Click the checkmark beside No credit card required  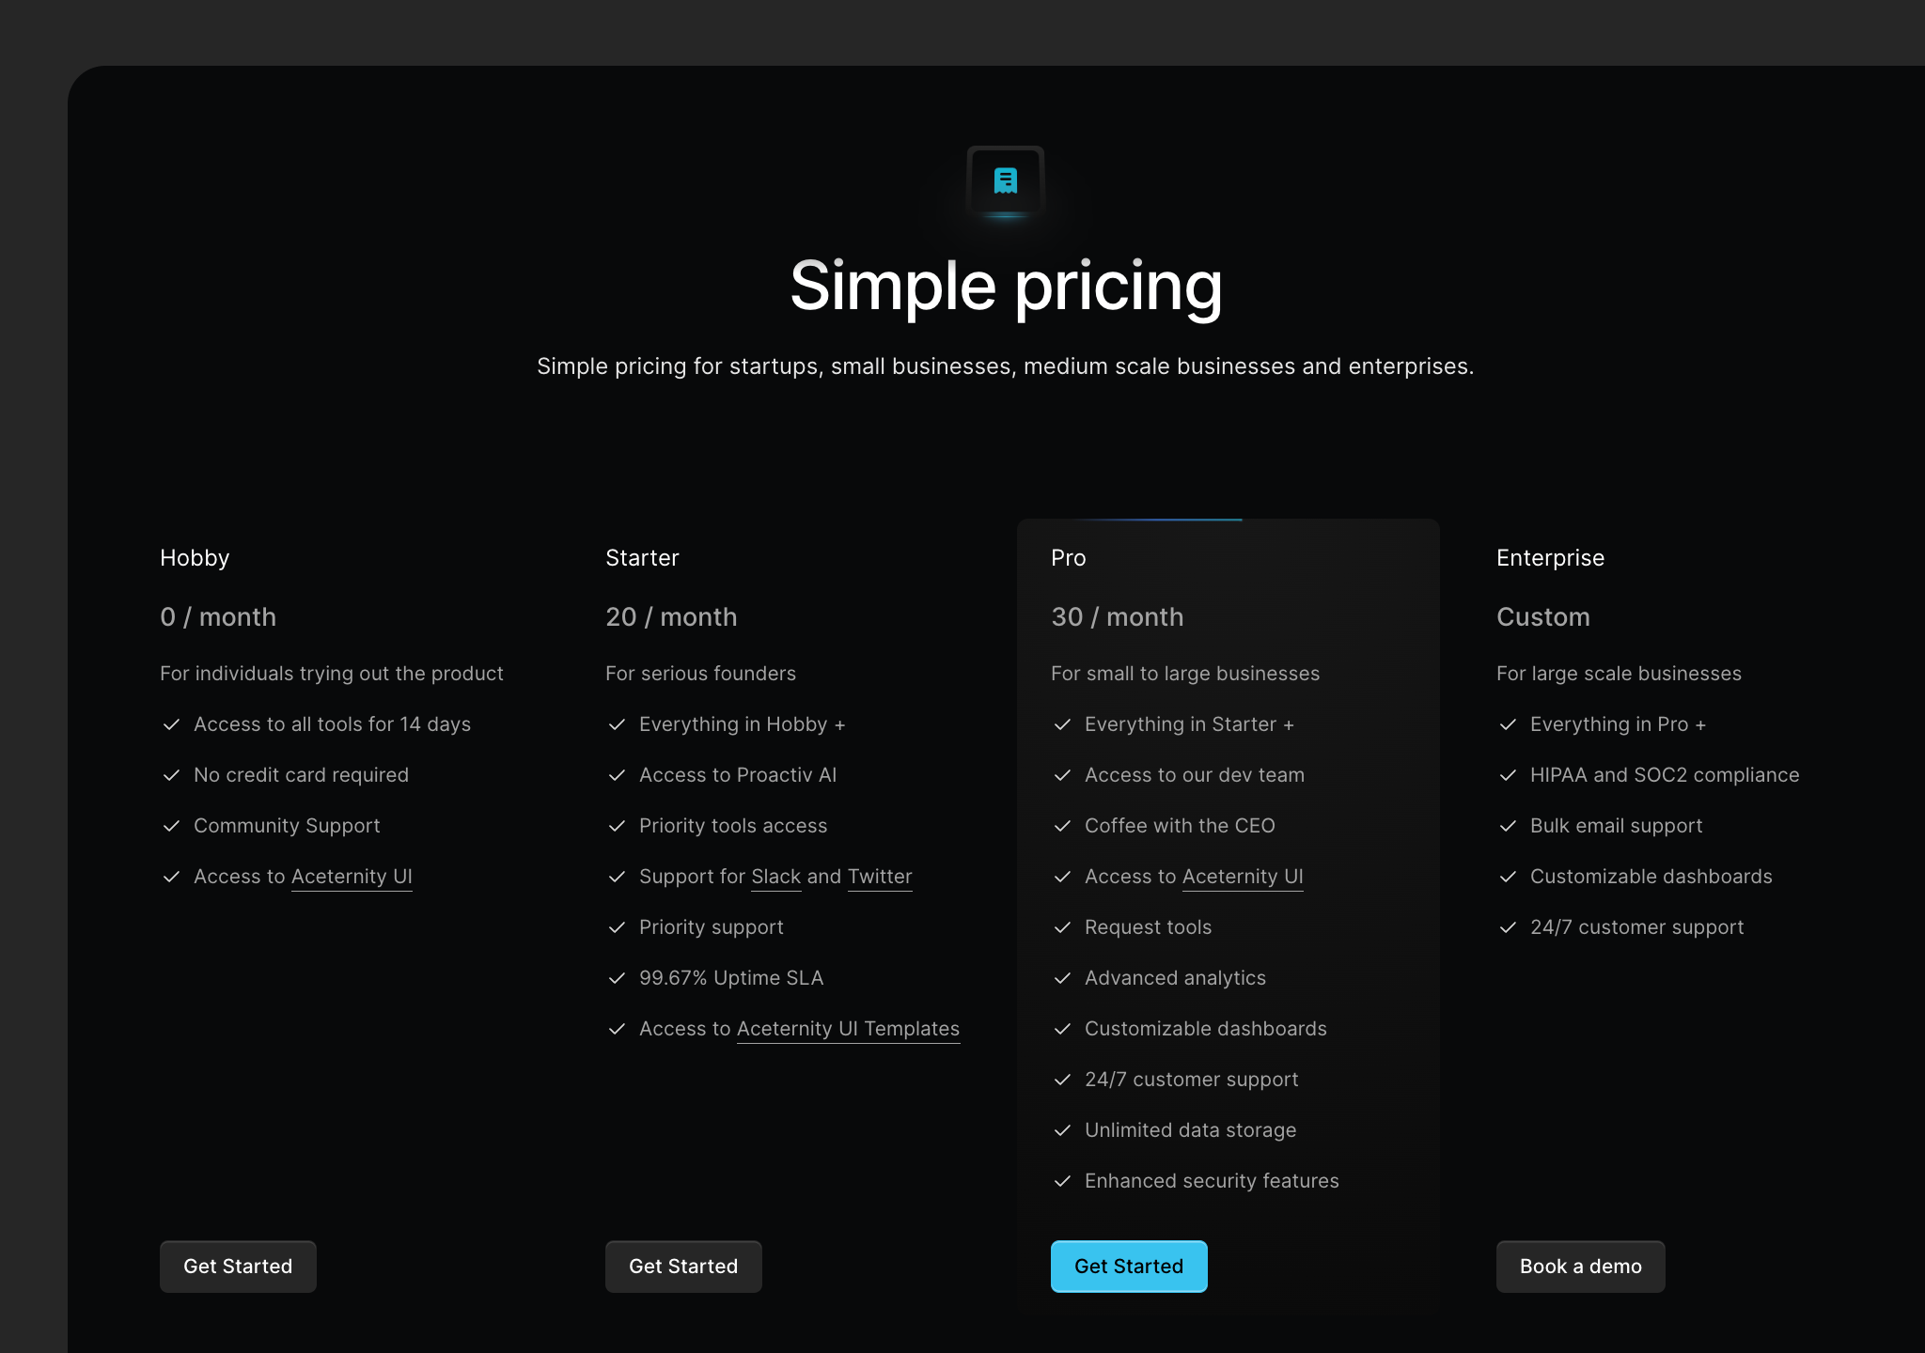tap(171, 775)
